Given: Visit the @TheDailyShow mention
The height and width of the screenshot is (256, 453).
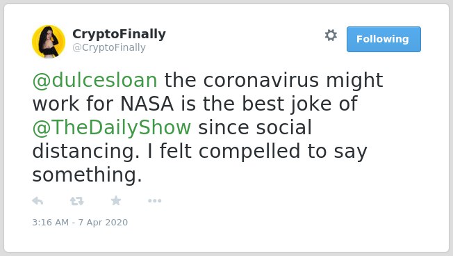Looking at the screenshot, I should coord(112,127).
